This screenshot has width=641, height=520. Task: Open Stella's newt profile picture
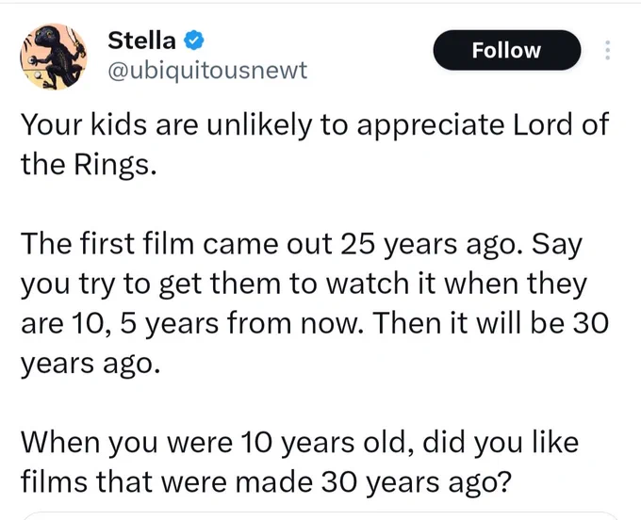[54, 57]
